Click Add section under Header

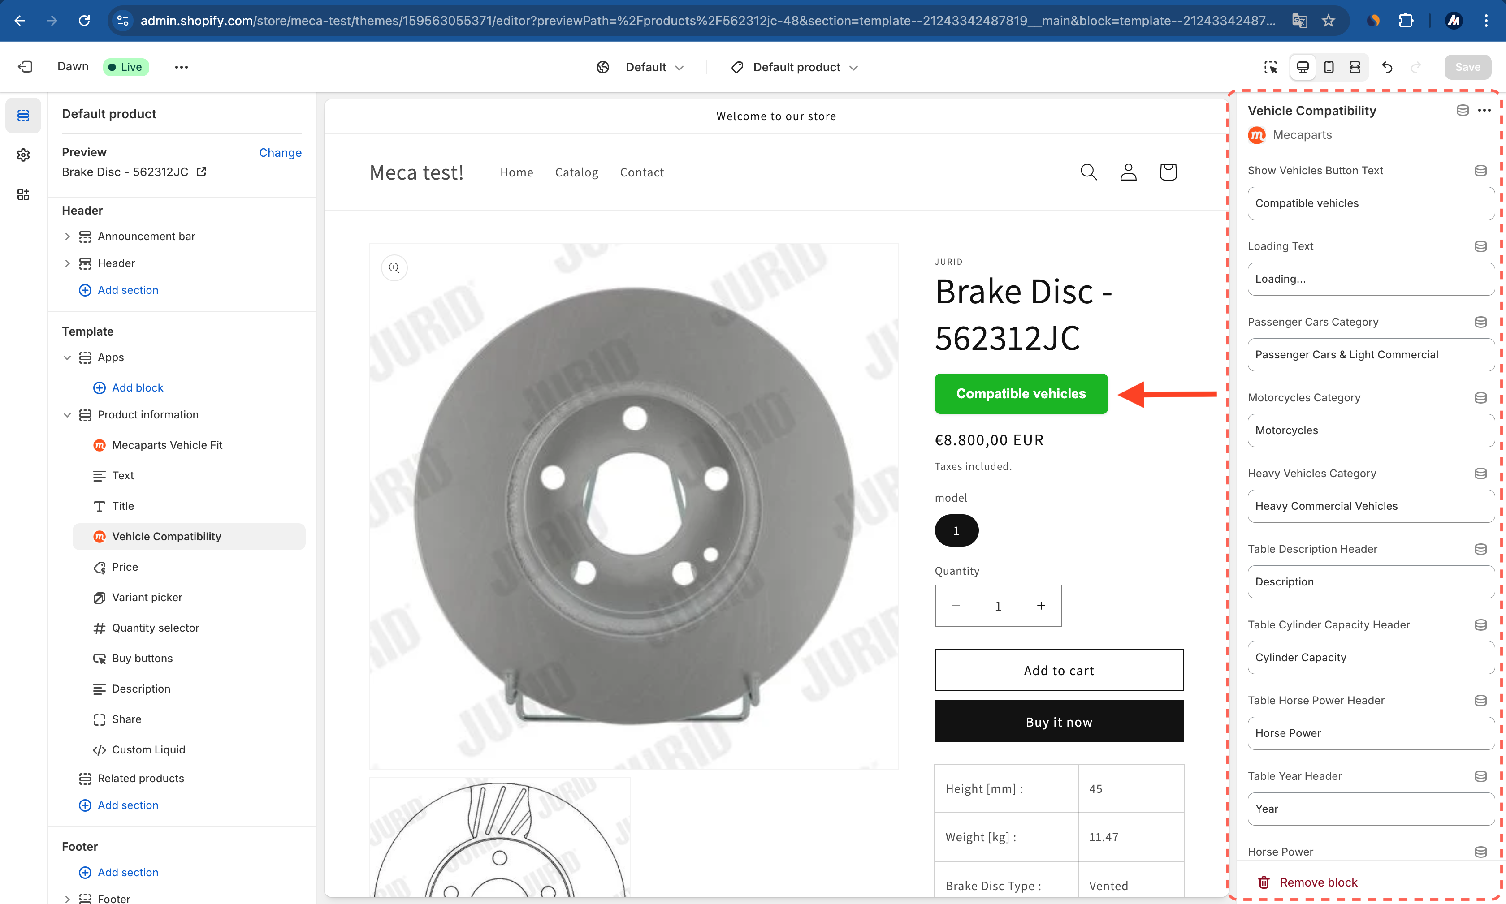[118, 291]
